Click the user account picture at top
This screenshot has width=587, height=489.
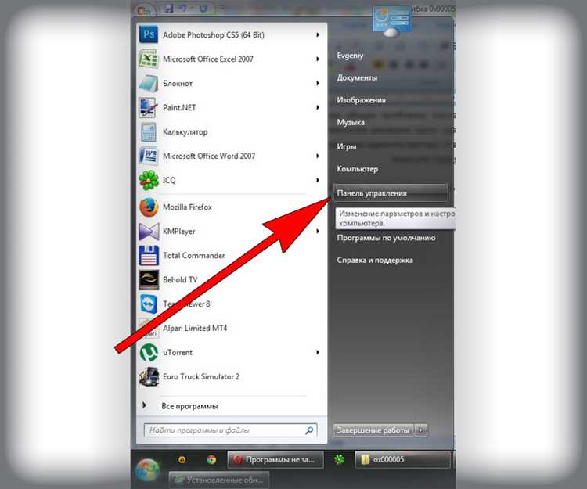click(x=391, y=21)
